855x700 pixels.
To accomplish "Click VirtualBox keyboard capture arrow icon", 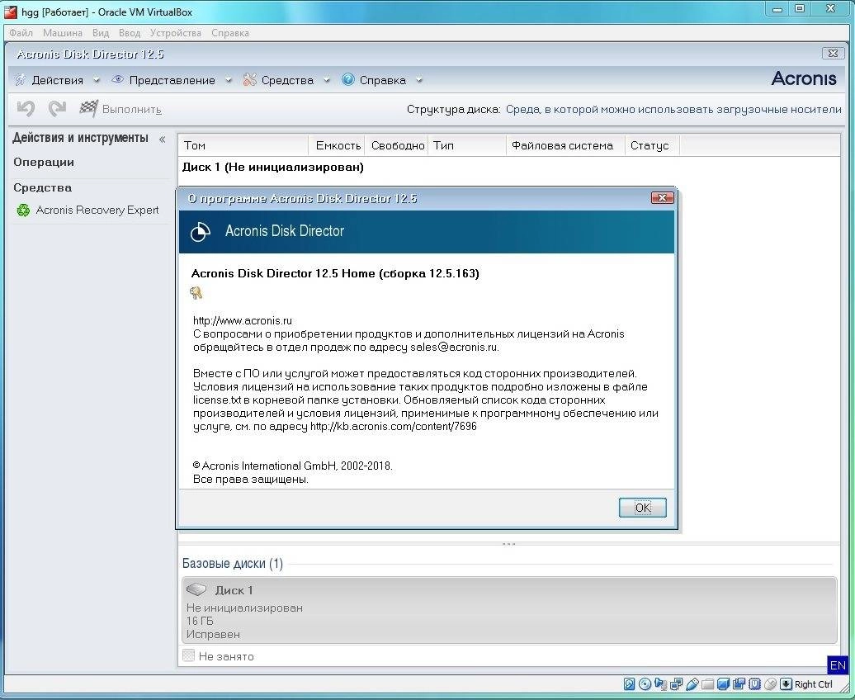I will point(786,684).
